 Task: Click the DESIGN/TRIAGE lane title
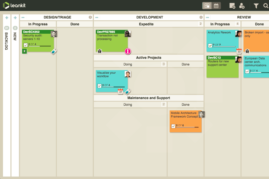click(x=57, y=17)
